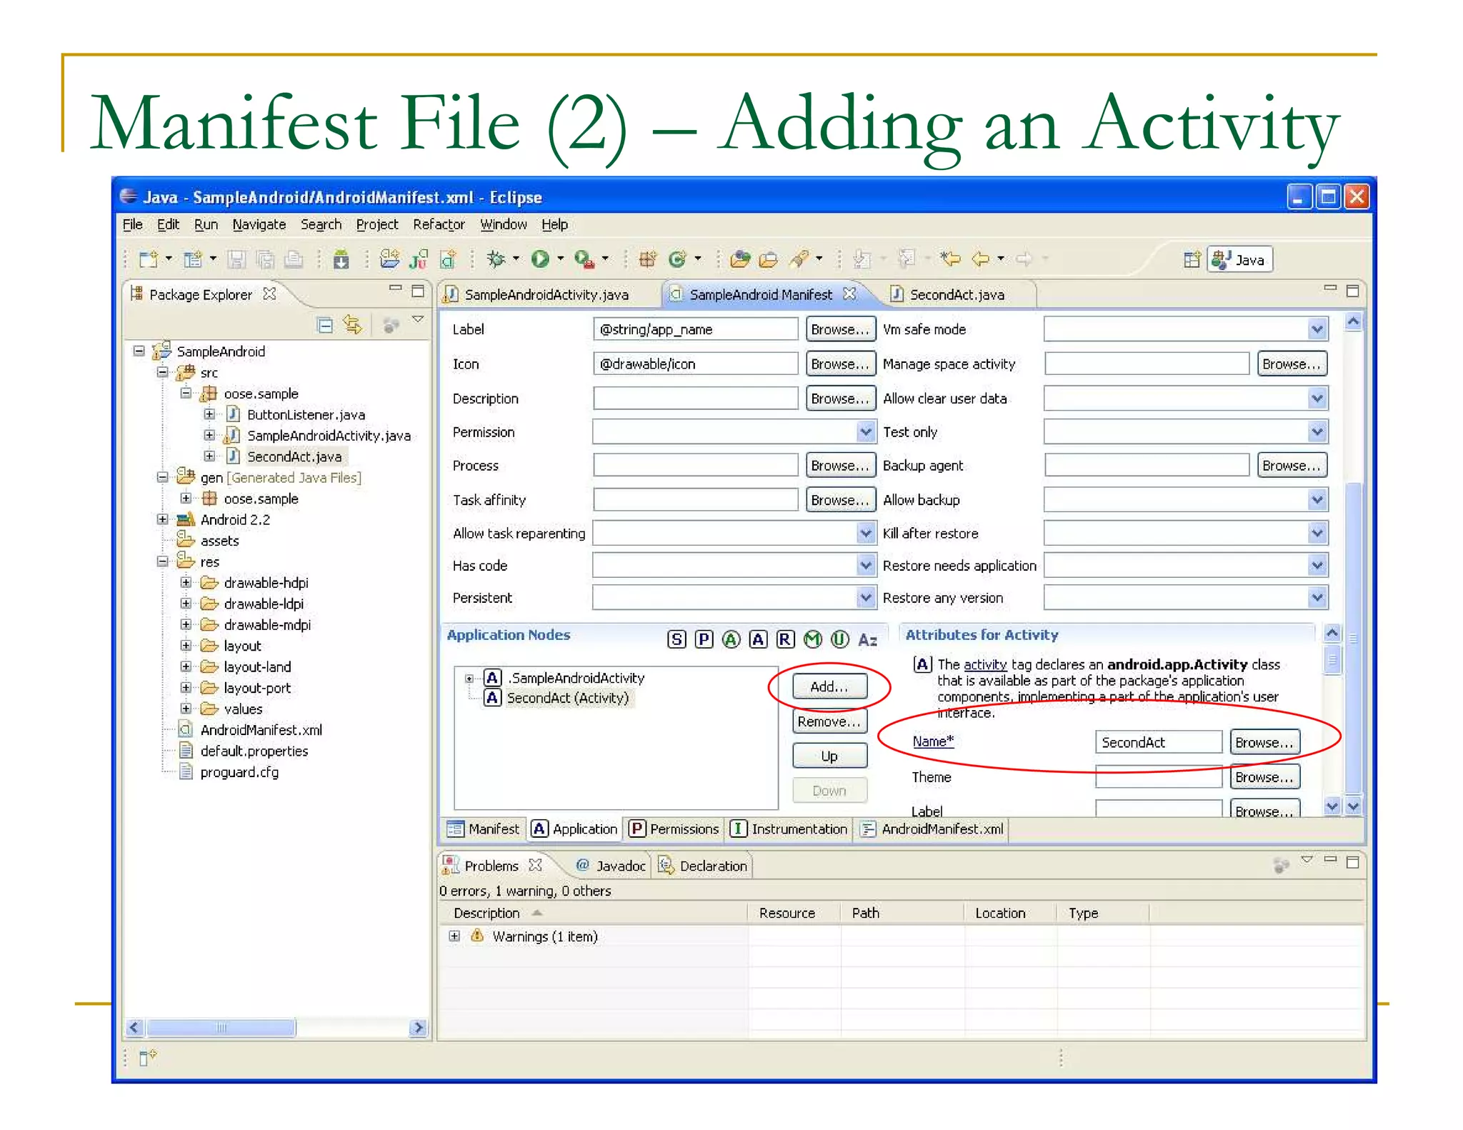Open the Project menu

tap(377, 224)
